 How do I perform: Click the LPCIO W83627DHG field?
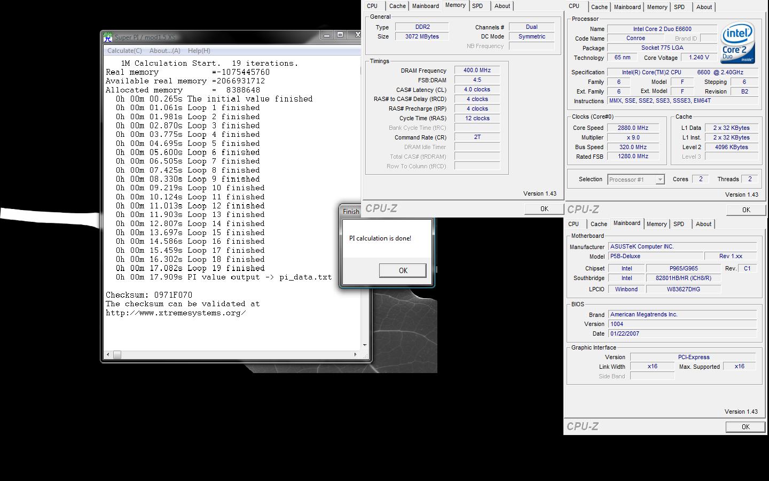click(x=683, y=289)
